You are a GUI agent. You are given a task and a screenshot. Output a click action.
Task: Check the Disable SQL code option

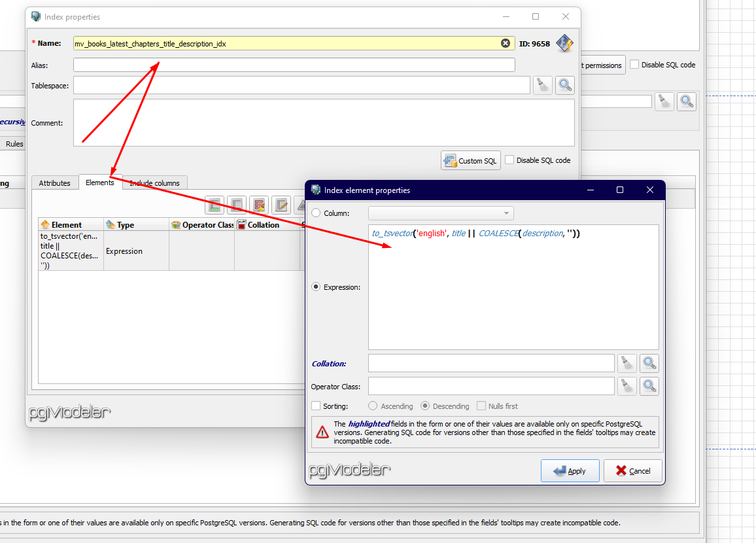tap(509, 160)
